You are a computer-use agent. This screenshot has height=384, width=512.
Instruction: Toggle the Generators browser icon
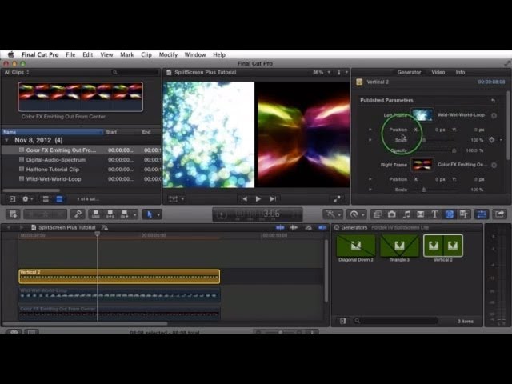click(x=450, y=214)
